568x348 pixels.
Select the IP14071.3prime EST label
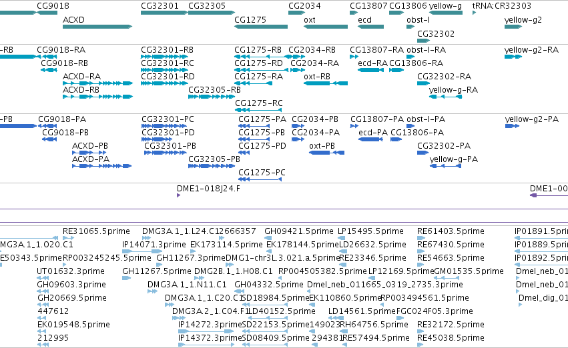tap(154, 245)
